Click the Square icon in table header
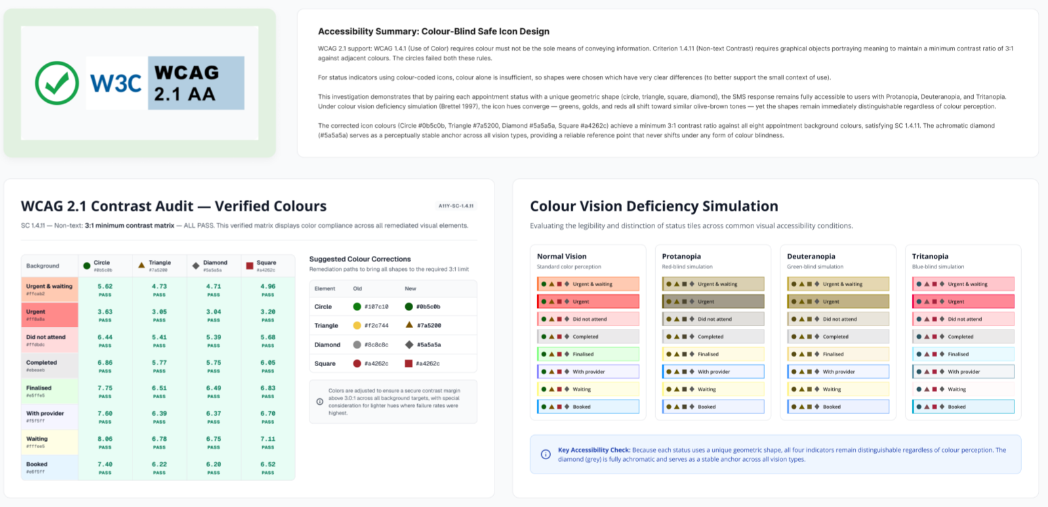Image resolution: width=1048 pixels, height=507 pixels. pos(249,266)
